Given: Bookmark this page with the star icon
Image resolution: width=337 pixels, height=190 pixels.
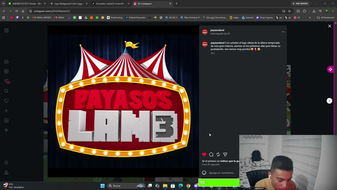Looking at the screenshot, I should [x=289, y=11].
